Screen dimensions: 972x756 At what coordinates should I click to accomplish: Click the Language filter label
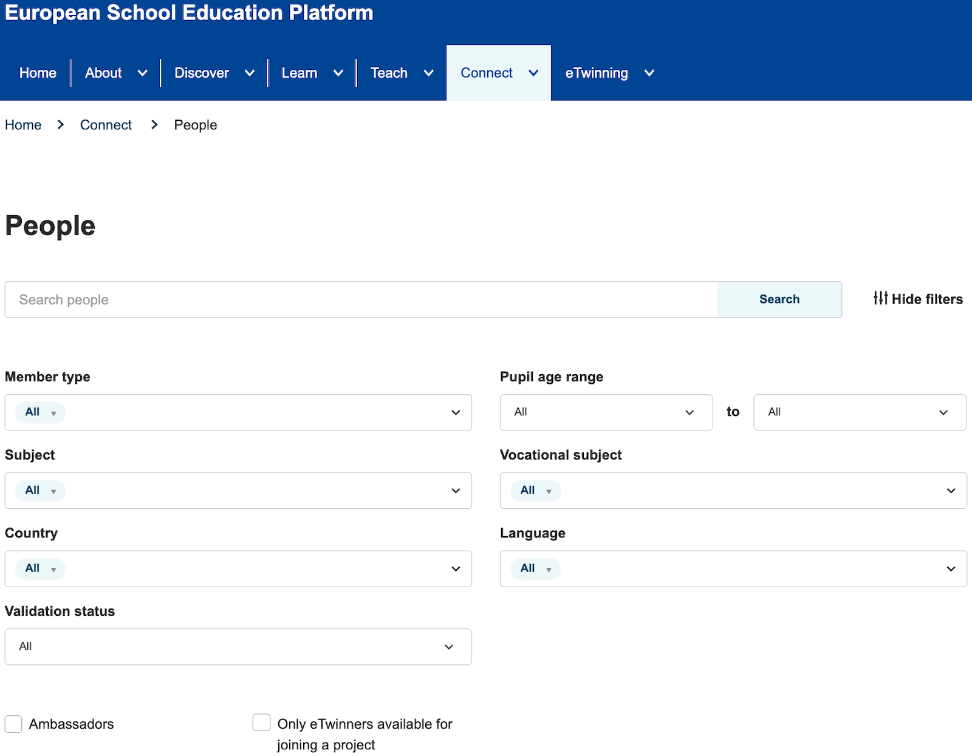[533, 533]
